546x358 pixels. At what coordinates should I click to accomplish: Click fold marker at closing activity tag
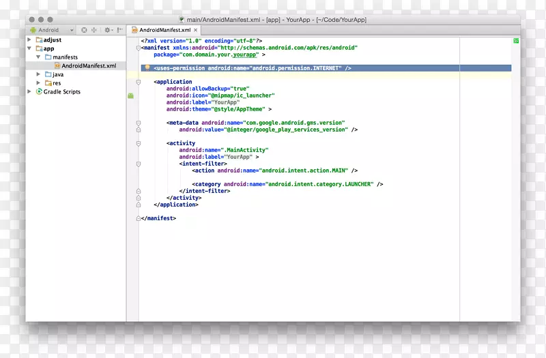(x=139, y=198)
